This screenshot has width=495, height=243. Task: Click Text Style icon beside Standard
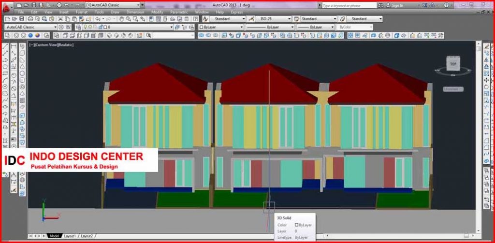(x=205, y=19)
